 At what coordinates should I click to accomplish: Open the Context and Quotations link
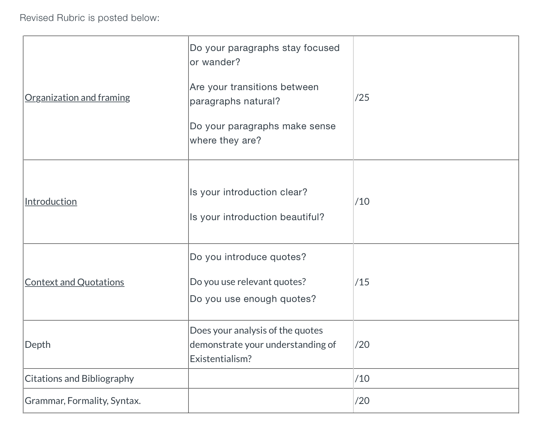coord(75,282)
